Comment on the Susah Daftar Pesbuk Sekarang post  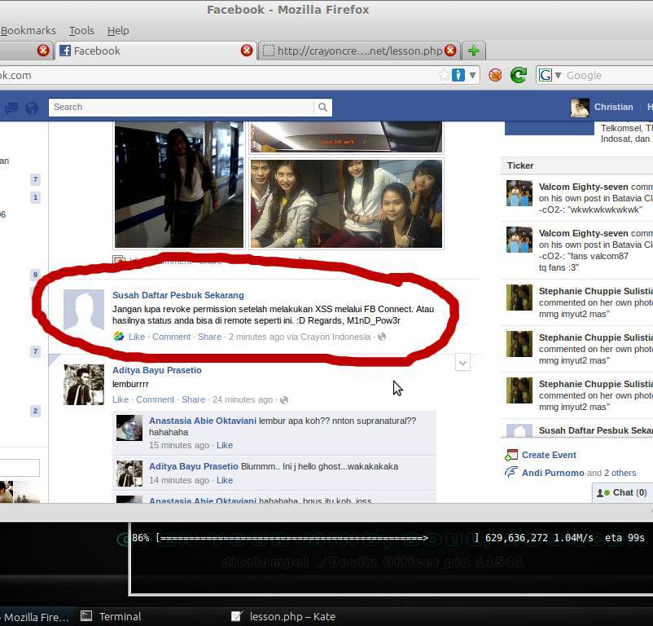(x=171, y=337)
